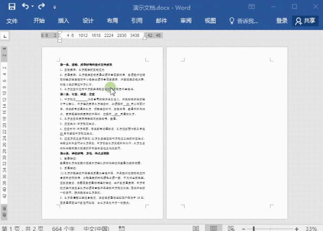Click inside the first document page

(102, 133)
